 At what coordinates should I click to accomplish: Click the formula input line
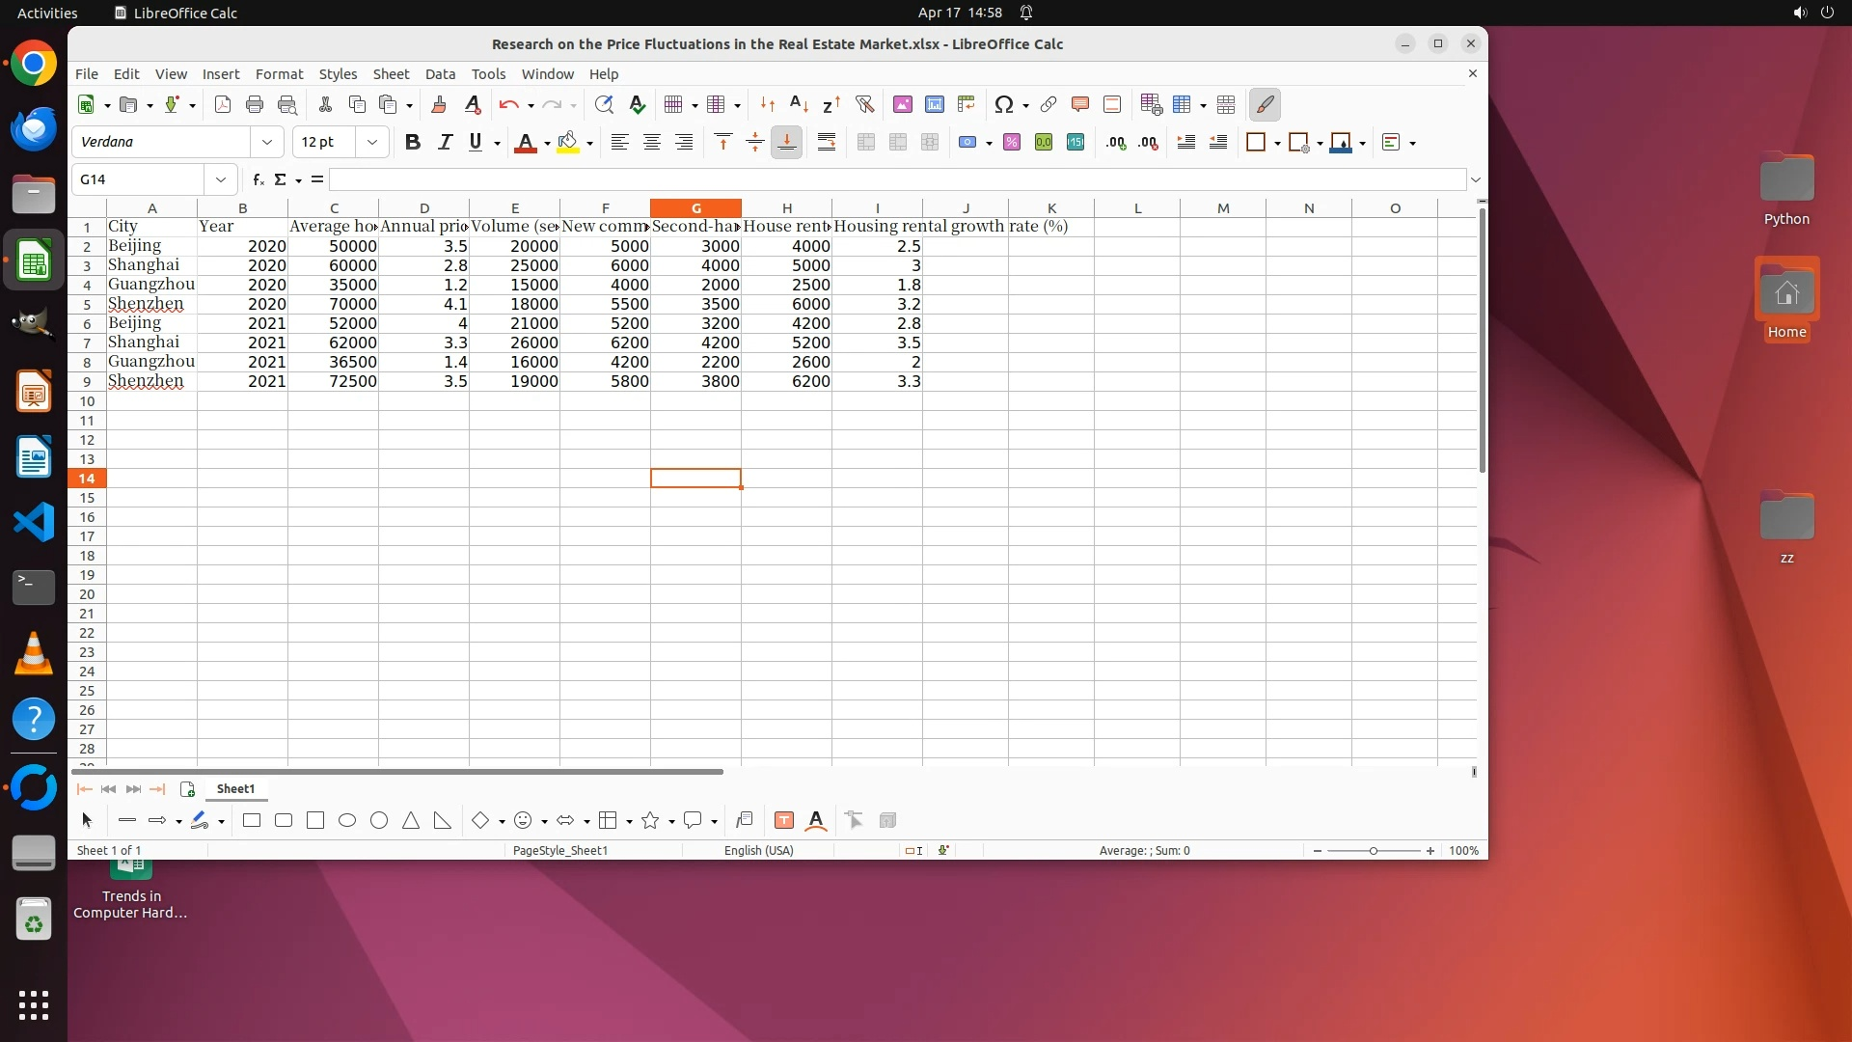pos(897,179)
